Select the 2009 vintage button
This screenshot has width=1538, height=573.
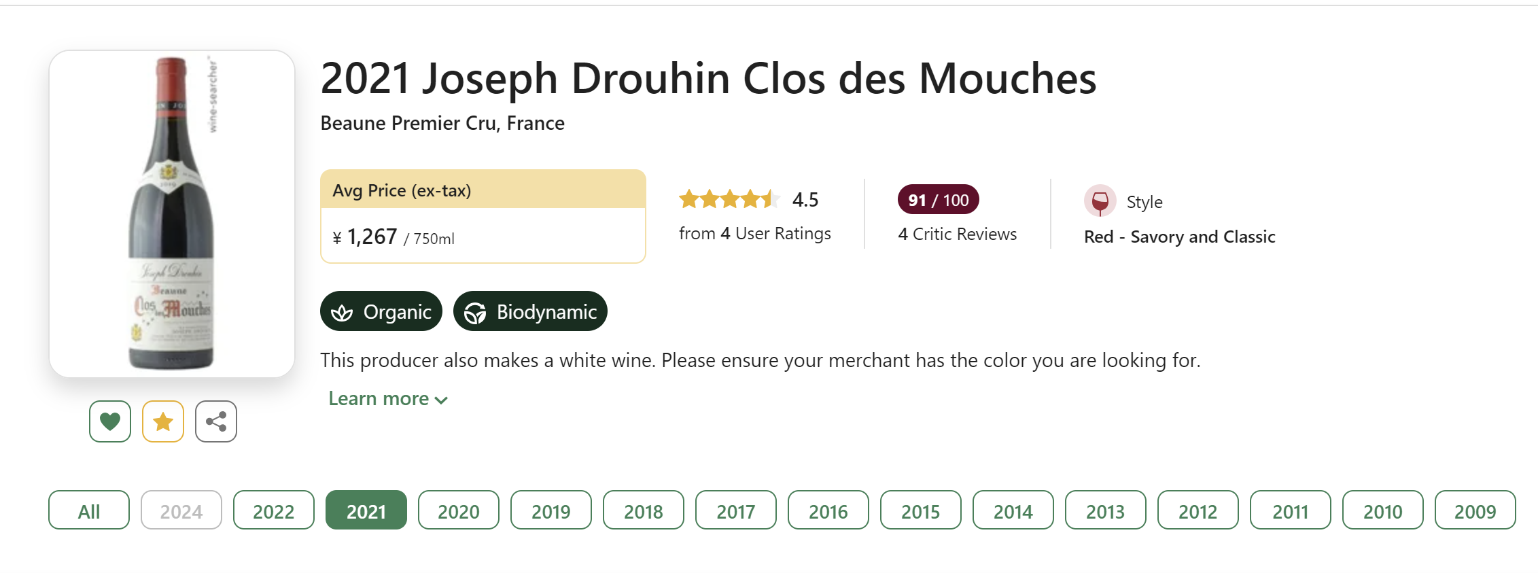coord(1475,510)
